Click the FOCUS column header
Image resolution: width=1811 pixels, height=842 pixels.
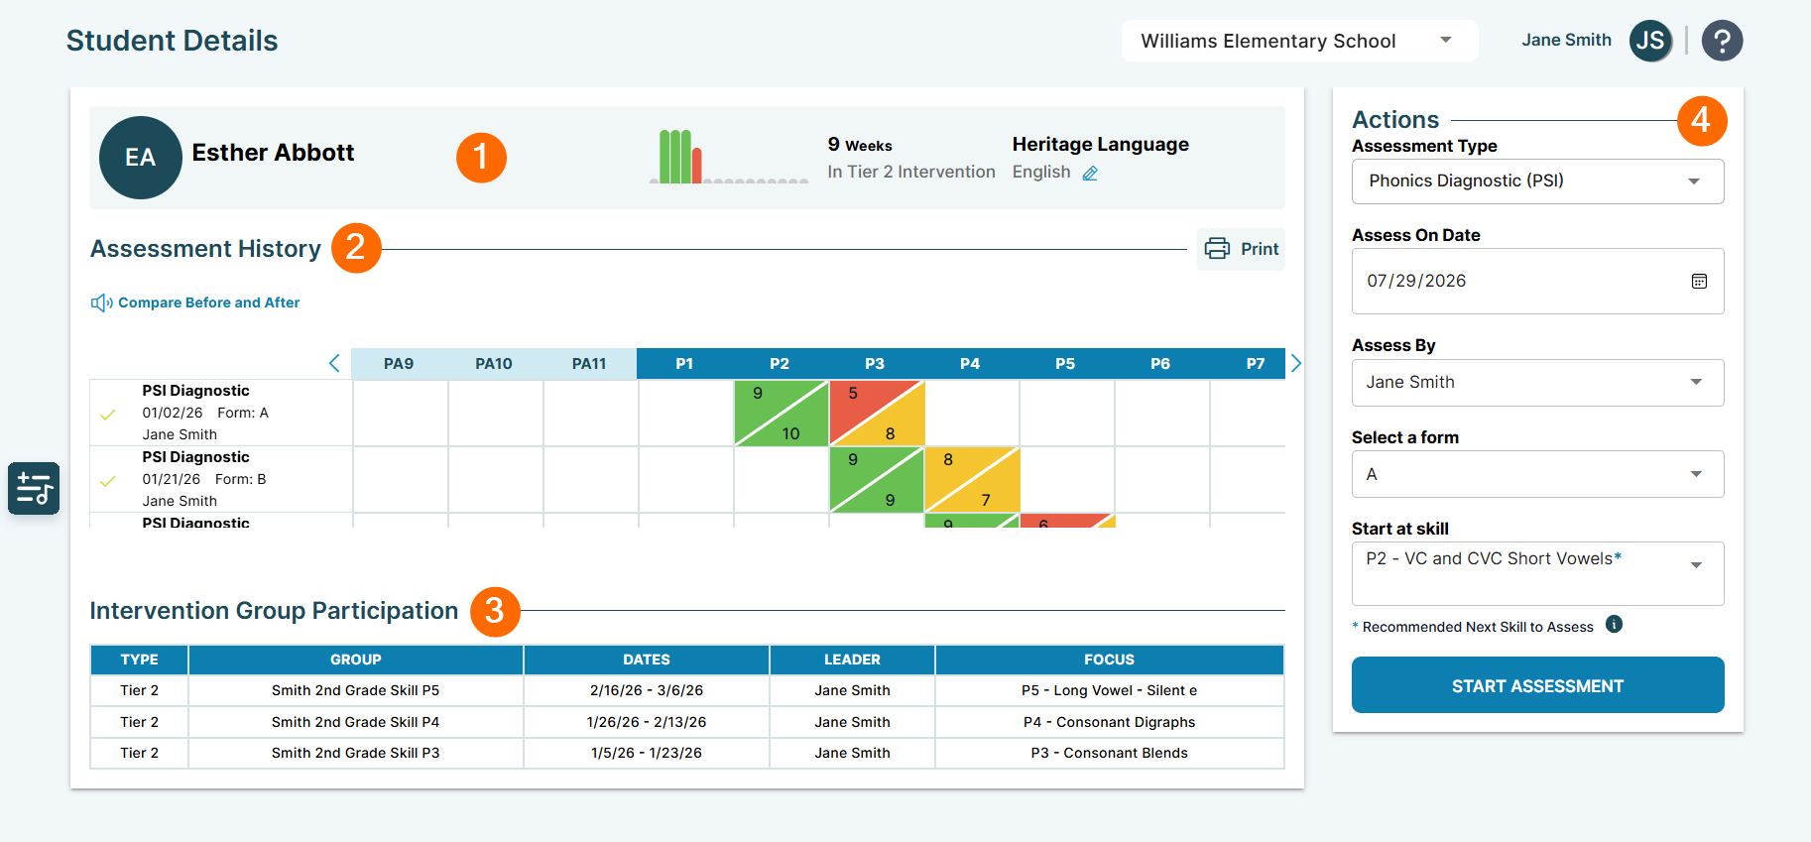click(x=1109, y=660)
